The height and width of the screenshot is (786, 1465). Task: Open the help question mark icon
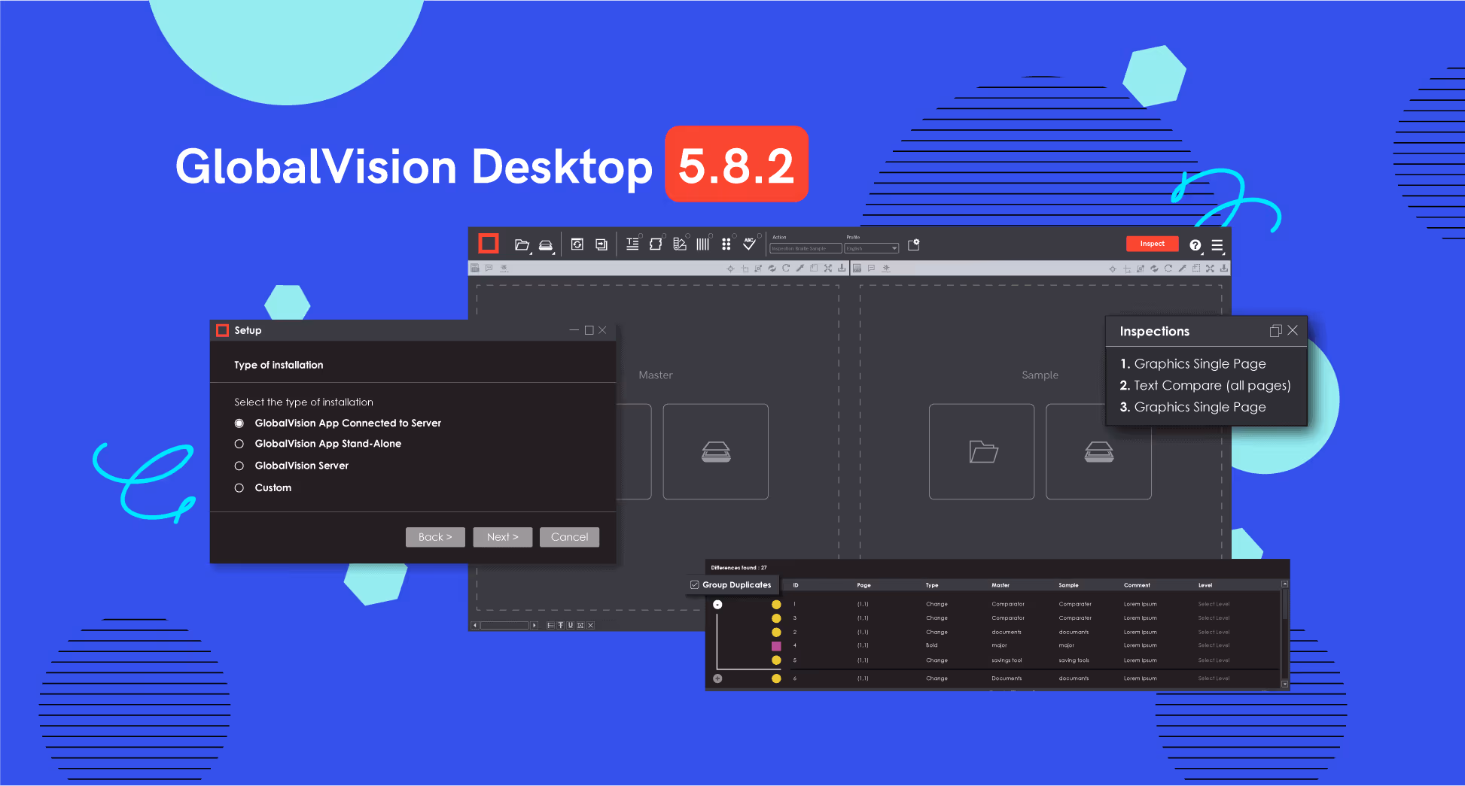(1195, 245)
